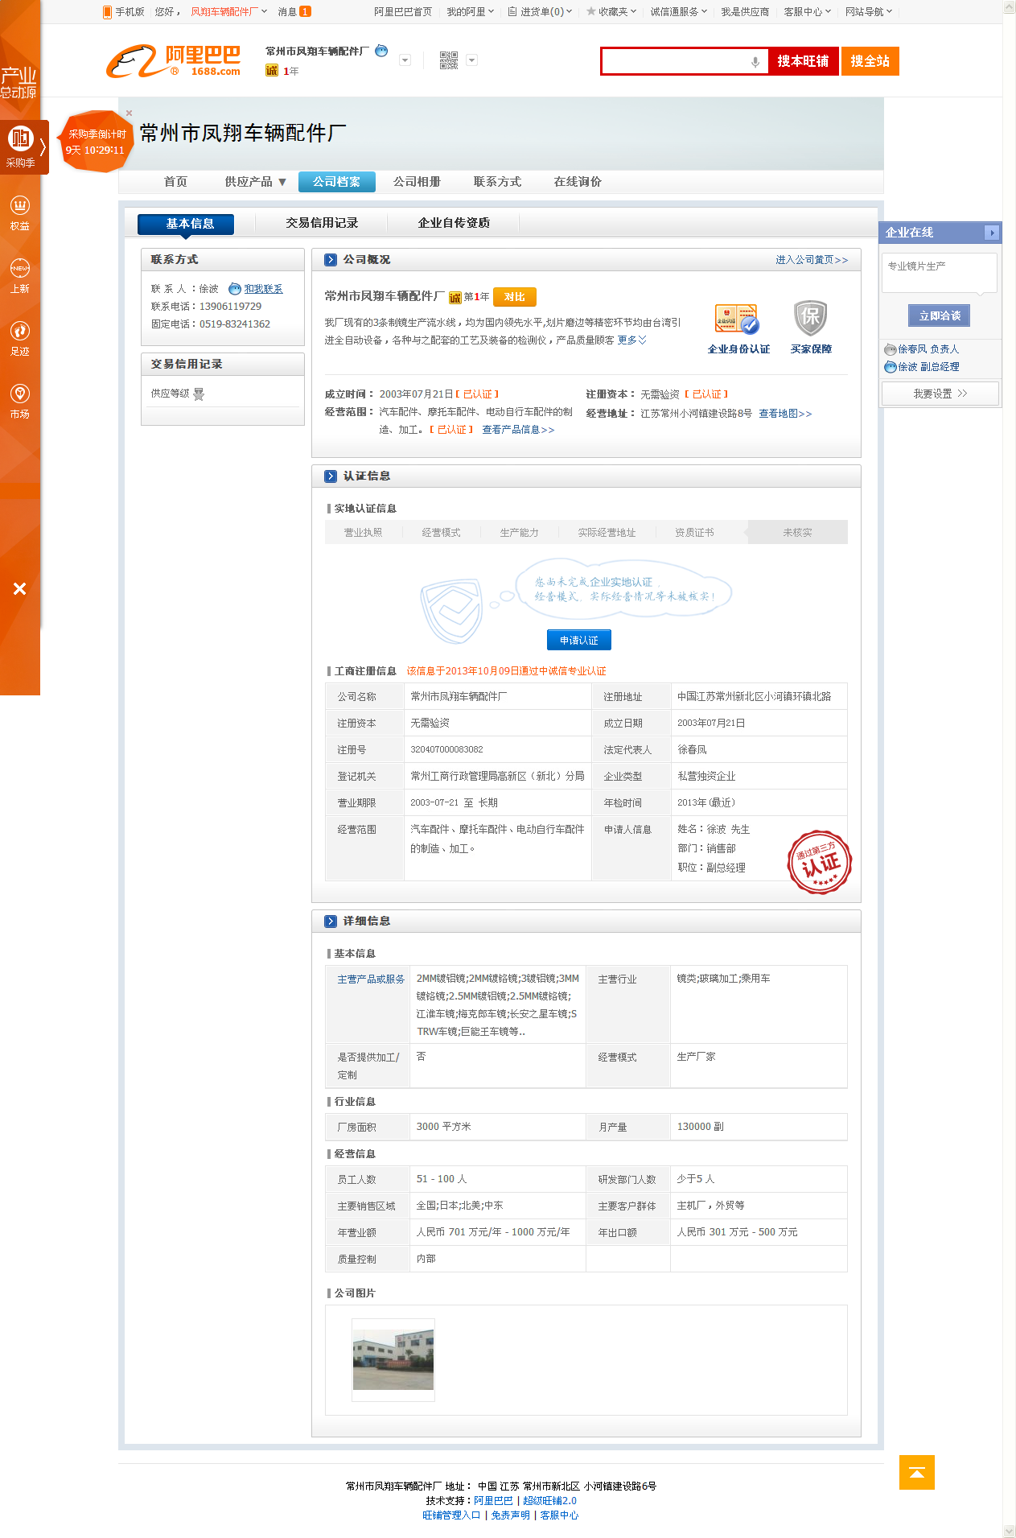1016x1538 pixels.
Task: Click the QR code icon in header
Action: (x=448, y=60)
